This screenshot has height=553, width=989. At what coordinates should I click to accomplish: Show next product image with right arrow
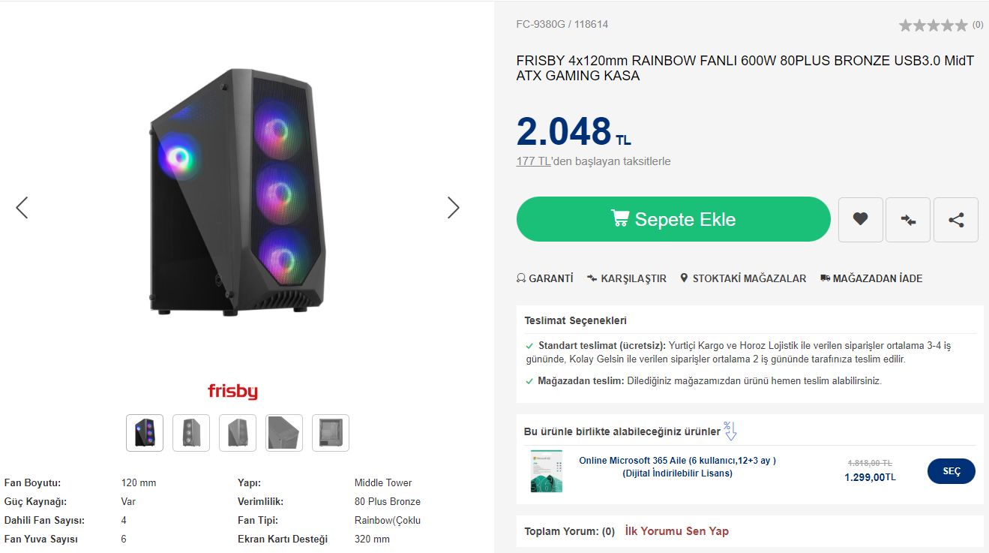(453, 208)
